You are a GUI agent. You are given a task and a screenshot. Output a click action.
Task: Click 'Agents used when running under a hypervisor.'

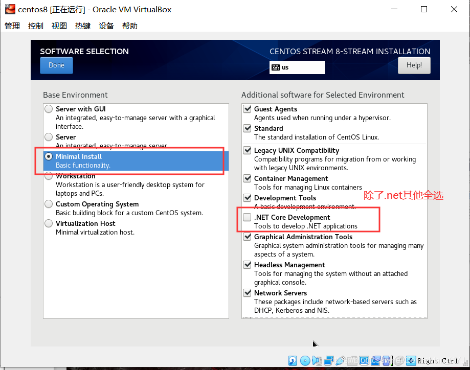[323, 118]
